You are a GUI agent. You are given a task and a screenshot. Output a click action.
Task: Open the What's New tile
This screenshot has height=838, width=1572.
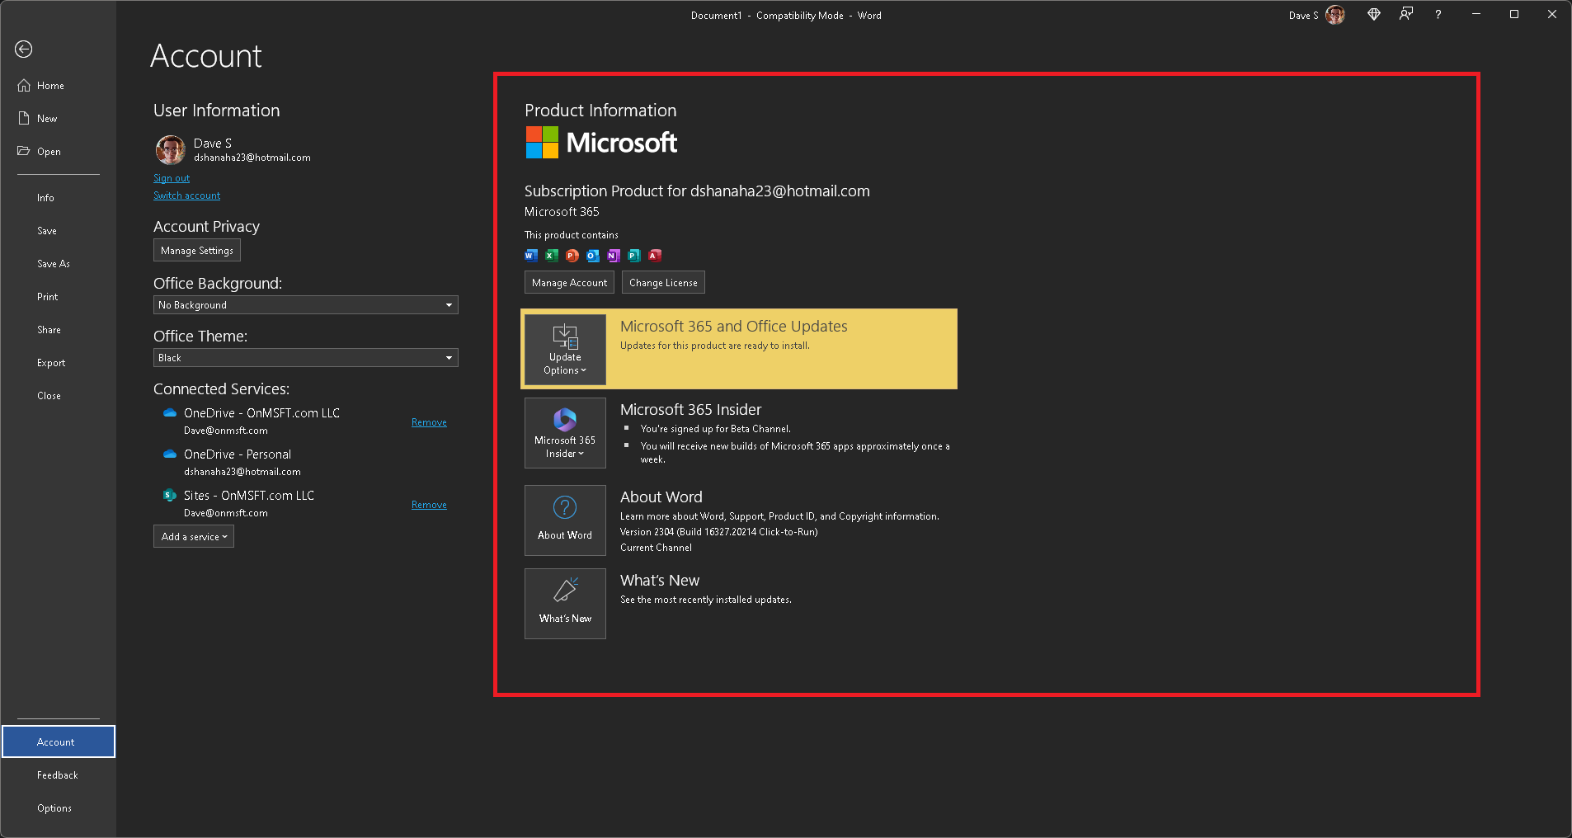(565, 604)
